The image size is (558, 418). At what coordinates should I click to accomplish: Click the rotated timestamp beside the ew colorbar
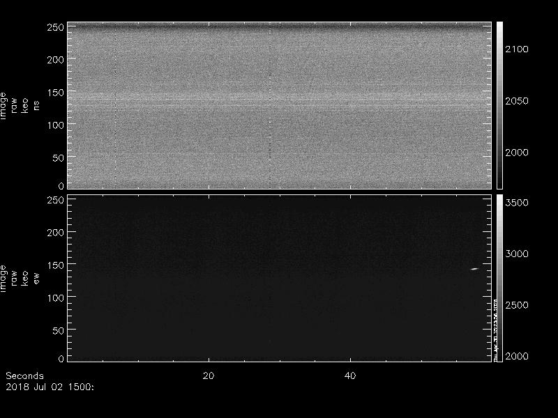[x=495, y=330]
